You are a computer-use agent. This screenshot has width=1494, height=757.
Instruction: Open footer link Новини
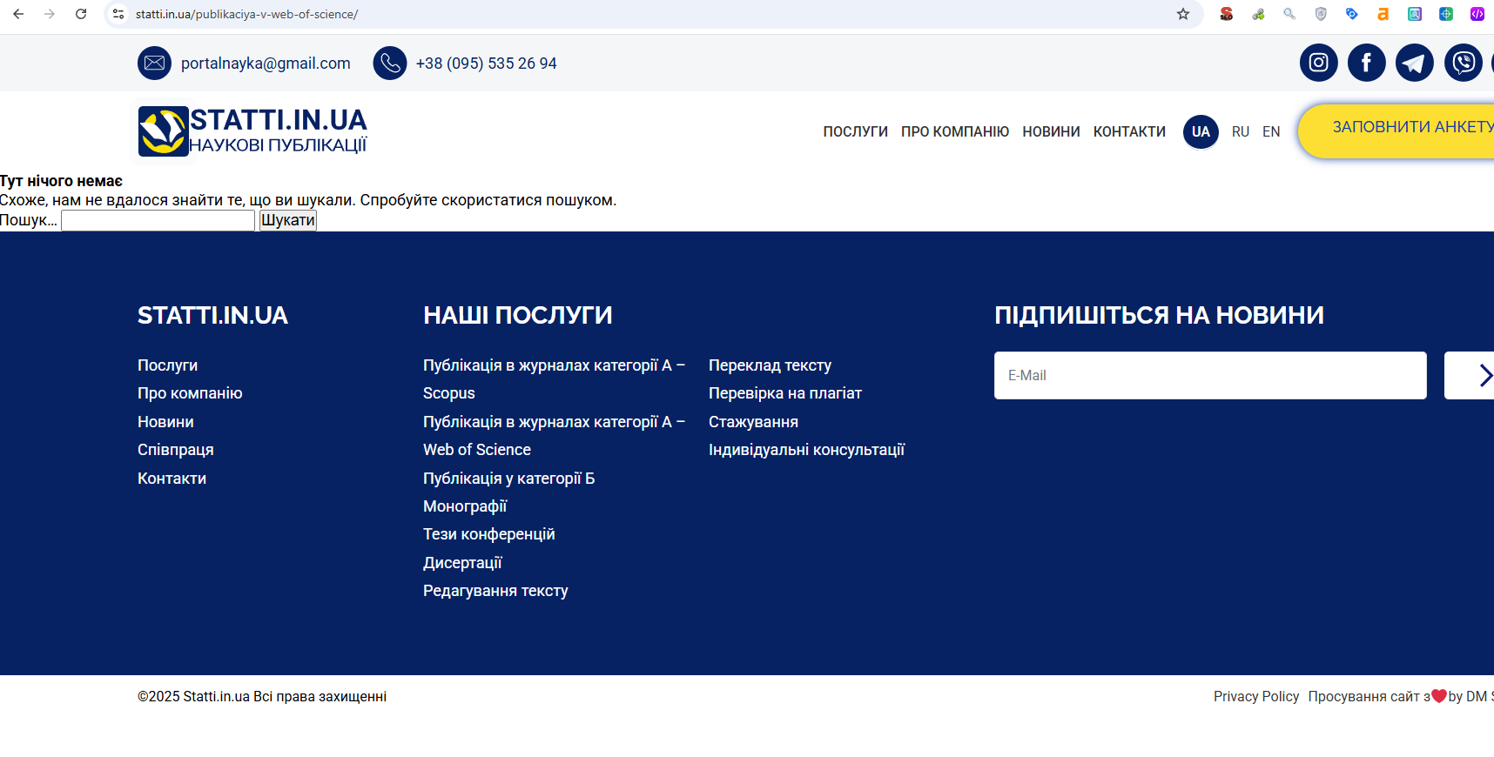click(x=165, y=422)
